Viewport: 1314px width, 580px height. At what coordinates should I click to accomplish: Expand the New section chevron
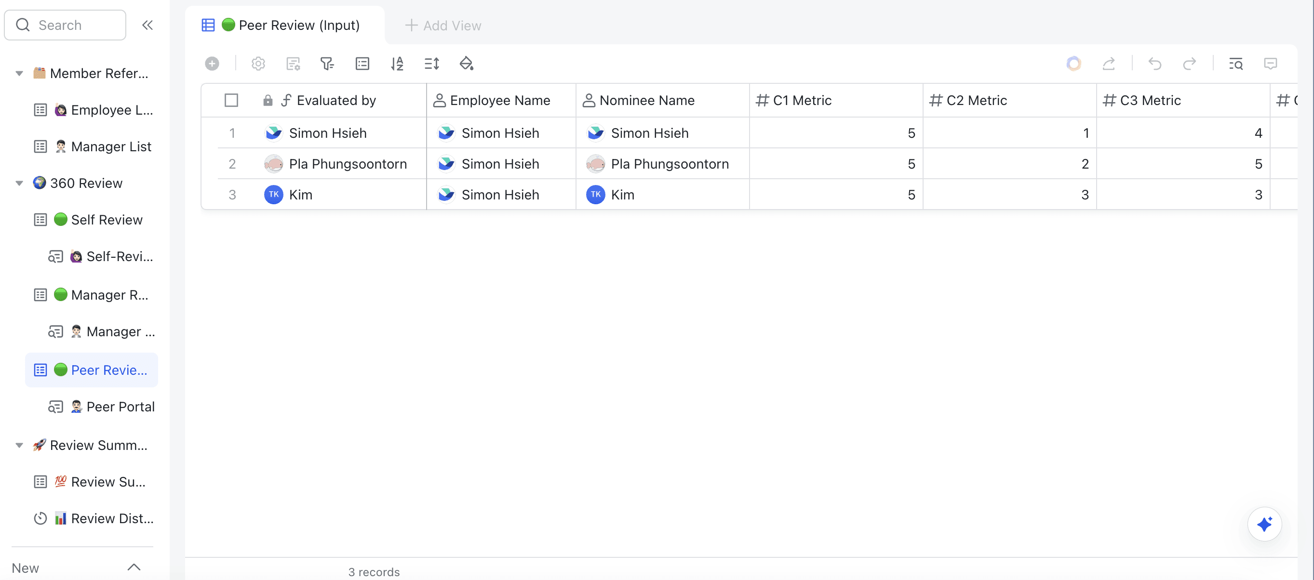click(x=134, y=567)
